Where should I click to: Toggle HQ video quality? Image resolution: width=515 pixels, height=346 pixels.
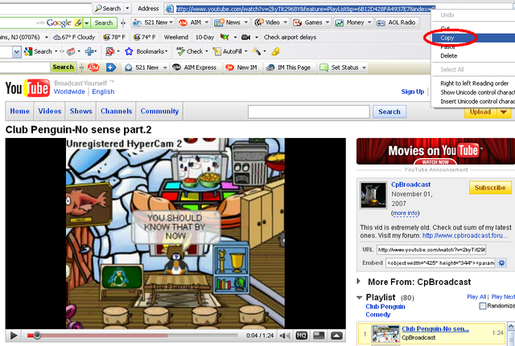pos(301,336)
